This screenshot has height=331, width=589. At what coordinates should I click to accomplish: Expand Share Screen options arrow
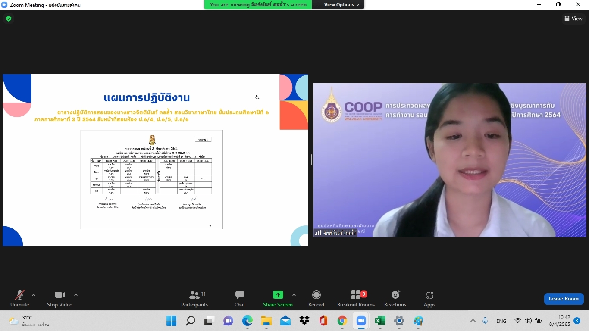coord(294,295)
